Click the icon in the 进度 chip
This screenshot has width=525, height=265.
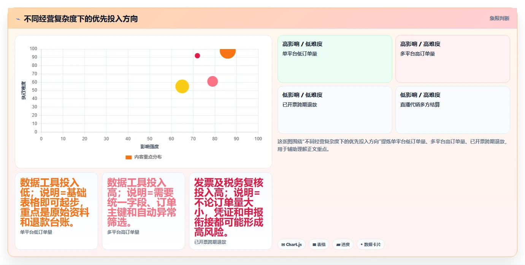coord(338,245)
